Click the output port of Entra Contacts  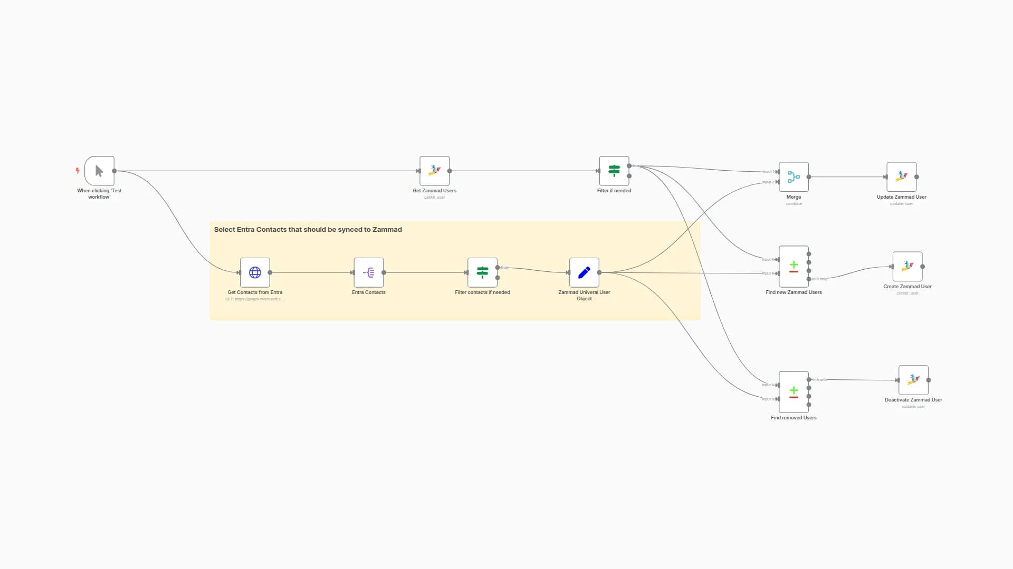click(384, 272)
